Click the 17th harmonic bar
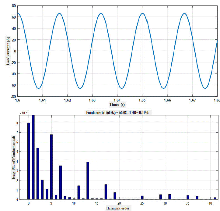The image size is (220, 211). (106, 191)
